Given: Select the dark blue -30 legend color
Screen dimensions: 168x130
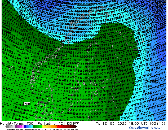Looking at the screenshot, I should 25,126.
